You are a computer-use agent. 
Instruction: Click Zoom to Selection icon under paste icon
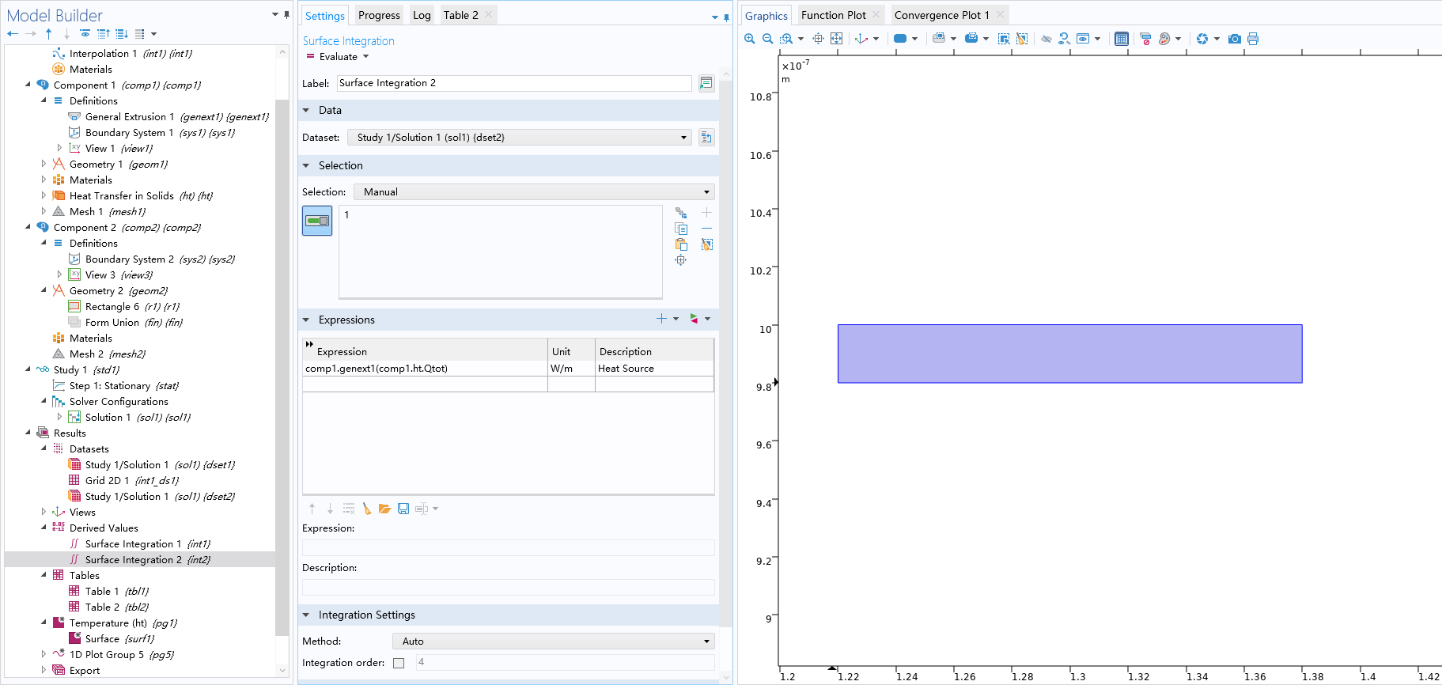681,260
